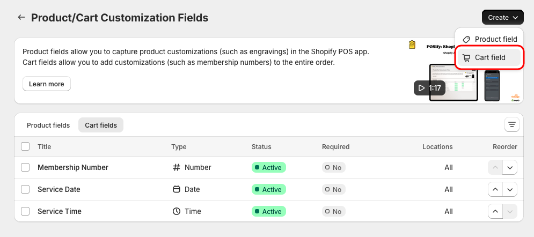Click the back arrow next to page title
Viewport: 534px width, 237px height.
coord(21,17)
